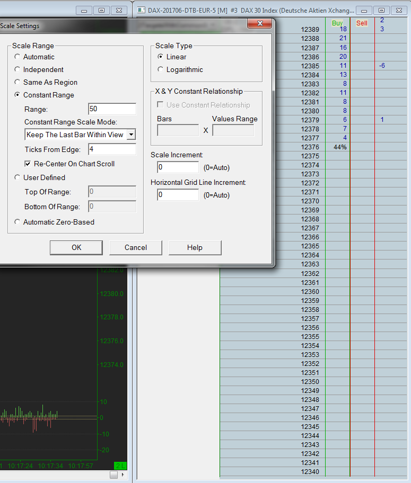
Task: Click price 12355 in the ladder
Action: tap(310, 336)
